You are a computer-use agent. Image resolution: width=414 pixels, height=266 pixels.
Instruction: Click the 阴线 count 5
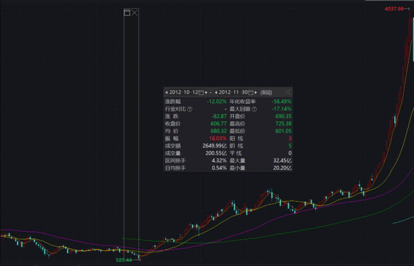pos(290,146)
